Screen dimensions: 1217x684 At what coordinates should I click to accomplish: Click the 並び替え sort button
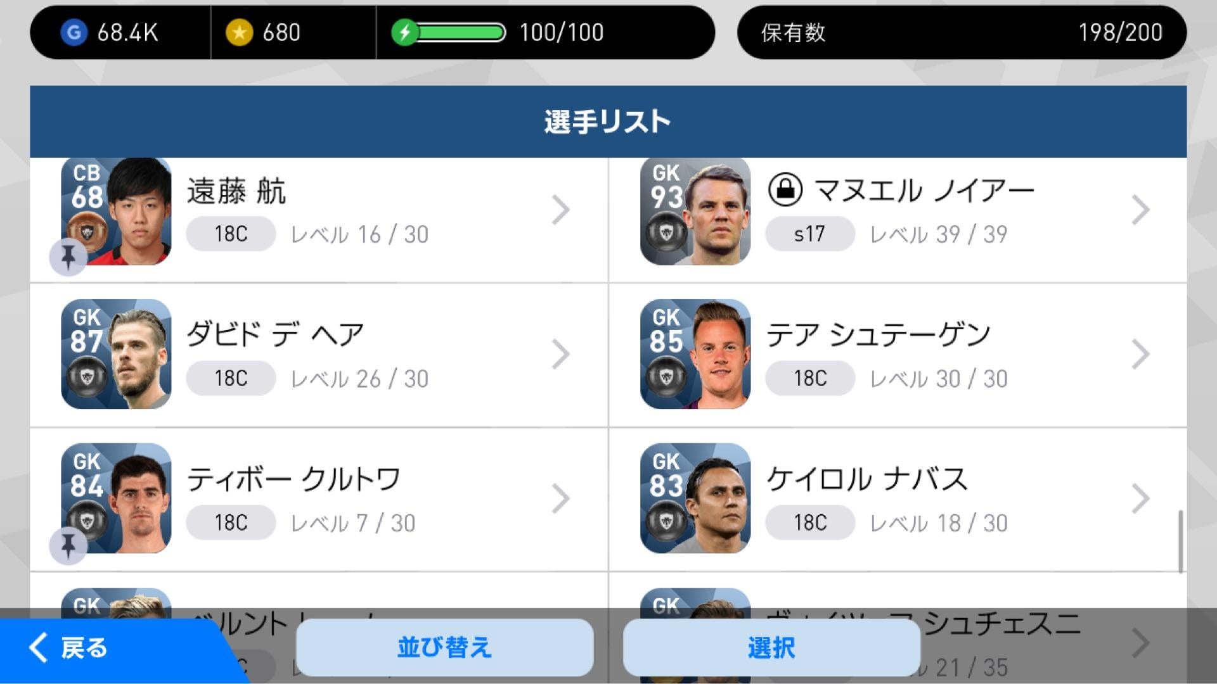(x=445, y=647)
